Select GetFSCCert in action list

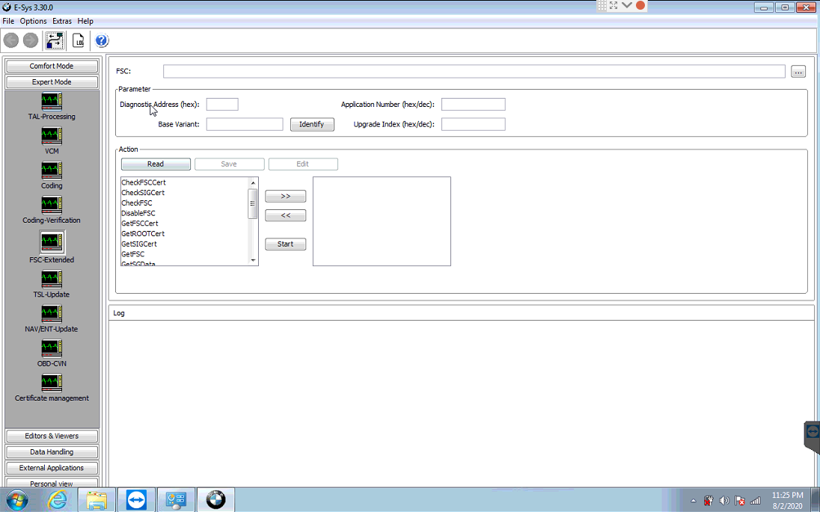tap(140, 223)
